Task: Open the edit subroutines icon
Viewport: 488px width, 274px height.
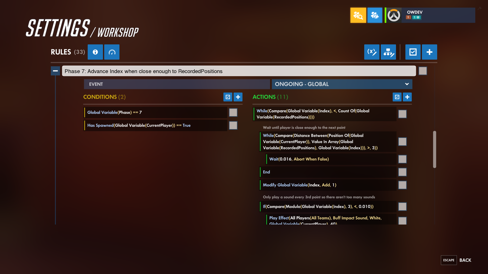Action: (x=388, y=52)
